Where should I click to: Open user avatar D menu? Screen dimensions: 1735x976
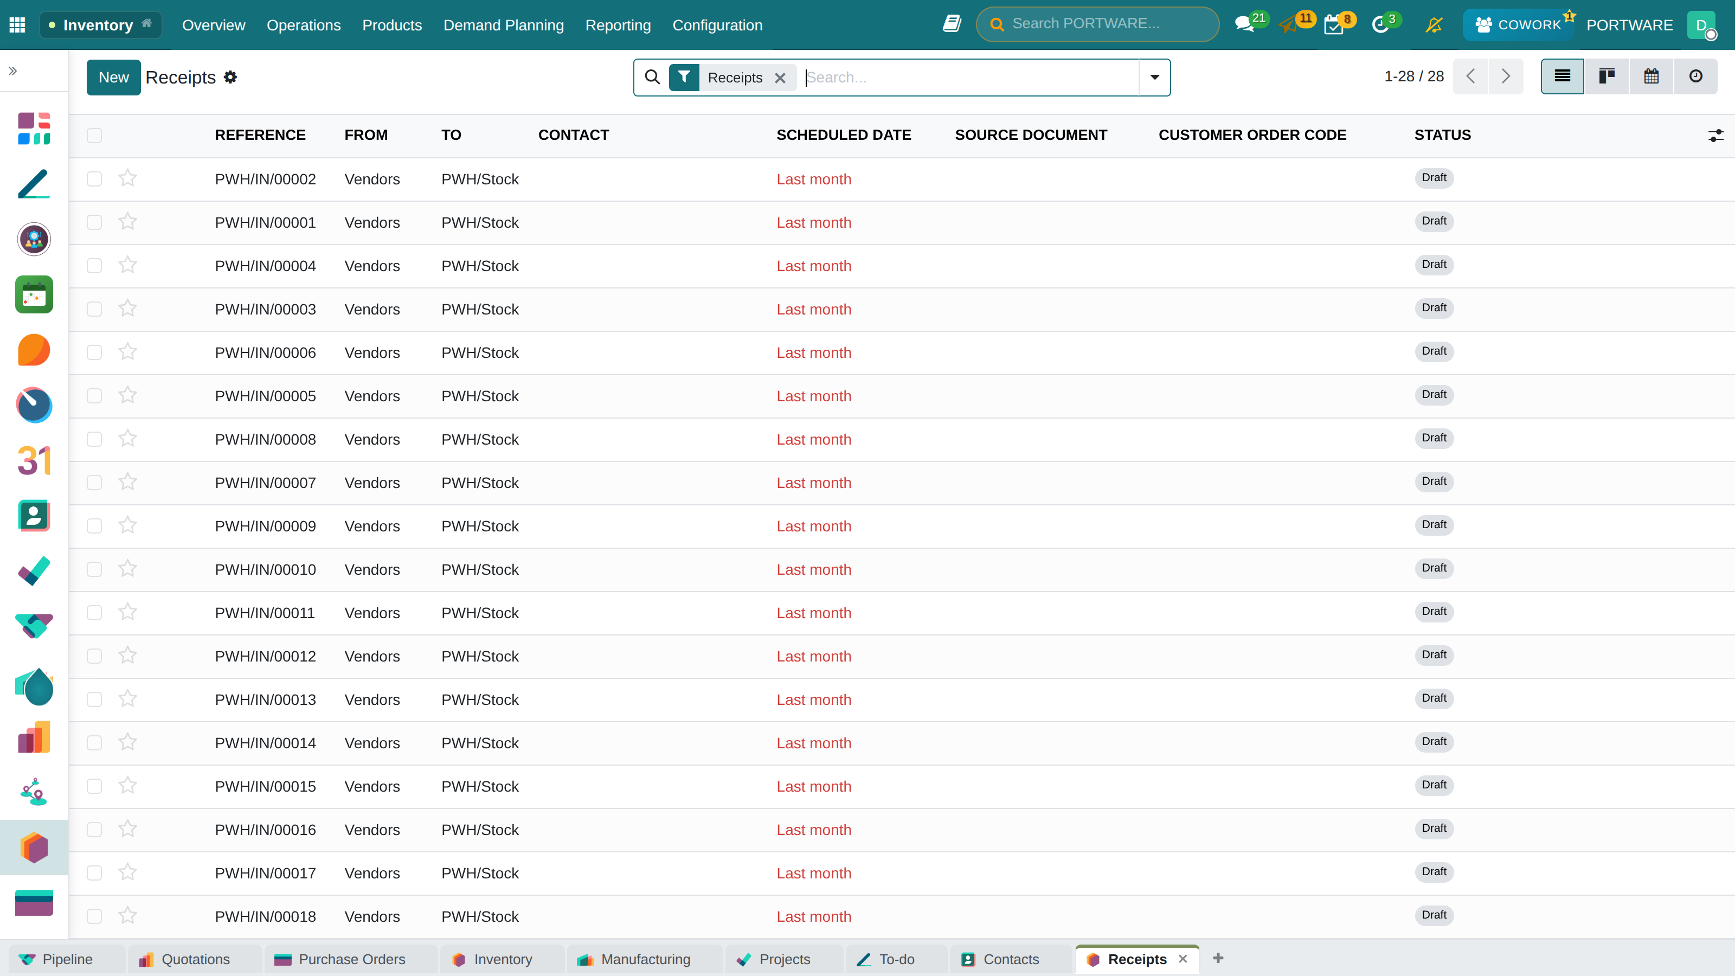point(1702,25)
